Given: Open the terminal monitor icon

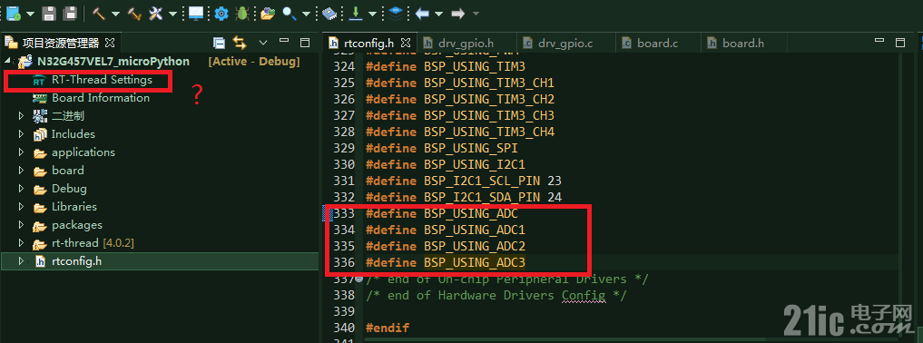Looking at the screenshot, I should (x=195, y=13).
